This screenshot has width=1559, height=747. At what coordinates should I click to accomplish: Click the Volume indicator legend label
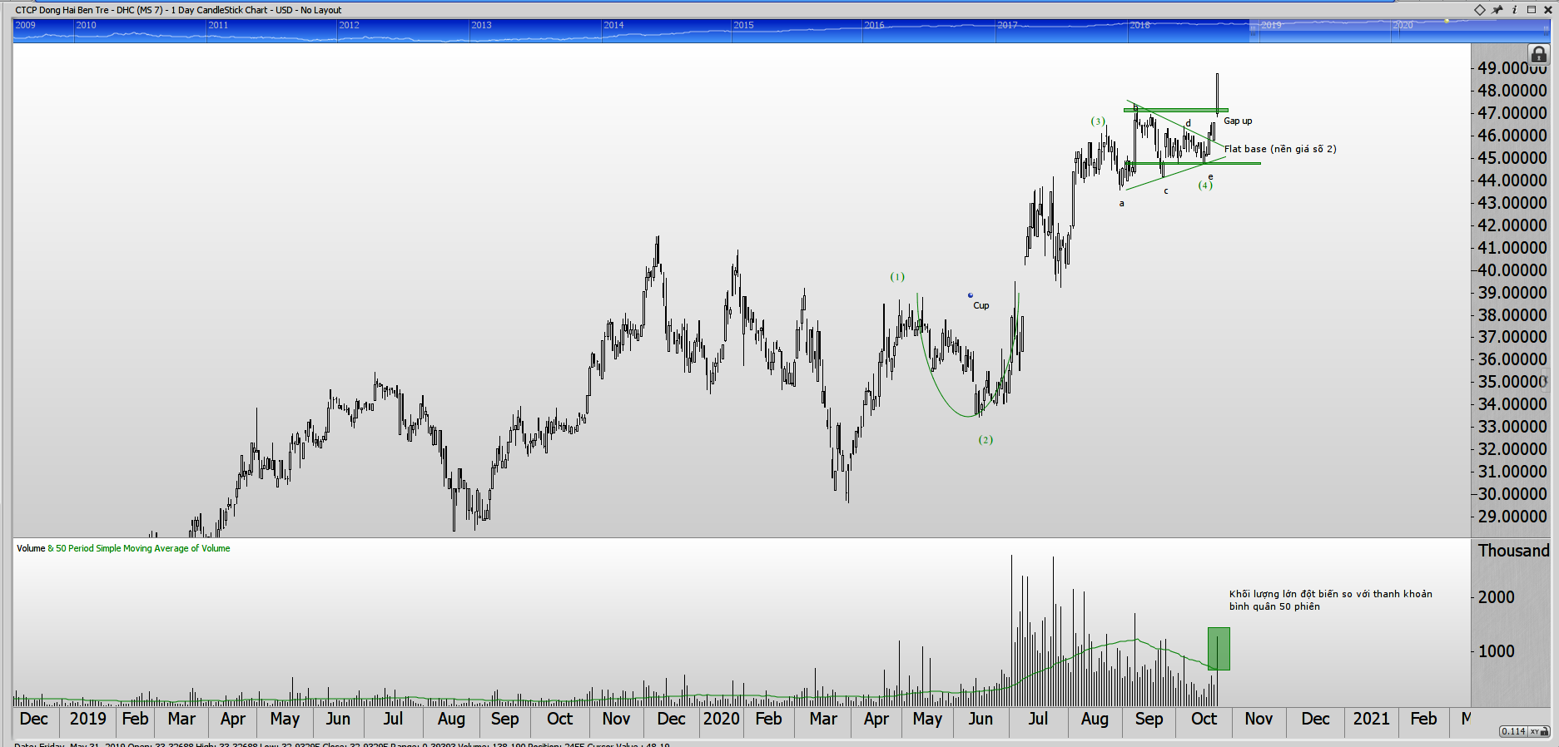click(31, 548)
